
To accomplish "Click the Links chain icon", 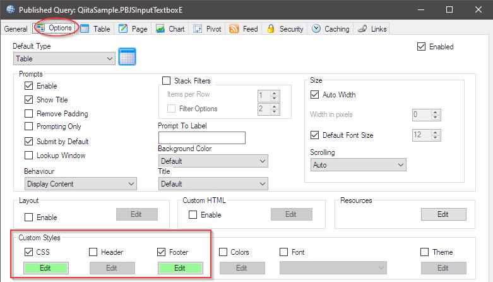I will pos(362,28).
